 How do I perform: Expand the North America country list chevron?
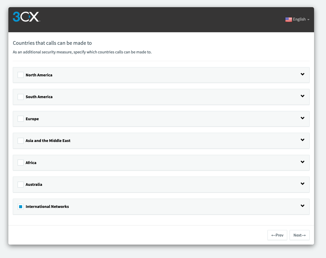(x=302, y=74)
